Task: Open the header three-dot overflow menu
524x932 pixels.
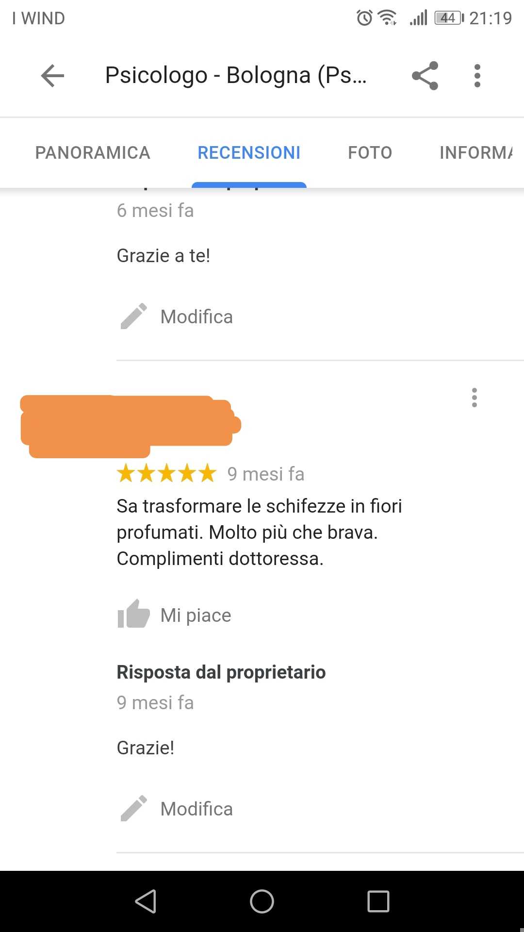Action: pyautogui.click(x=477, y=76)
